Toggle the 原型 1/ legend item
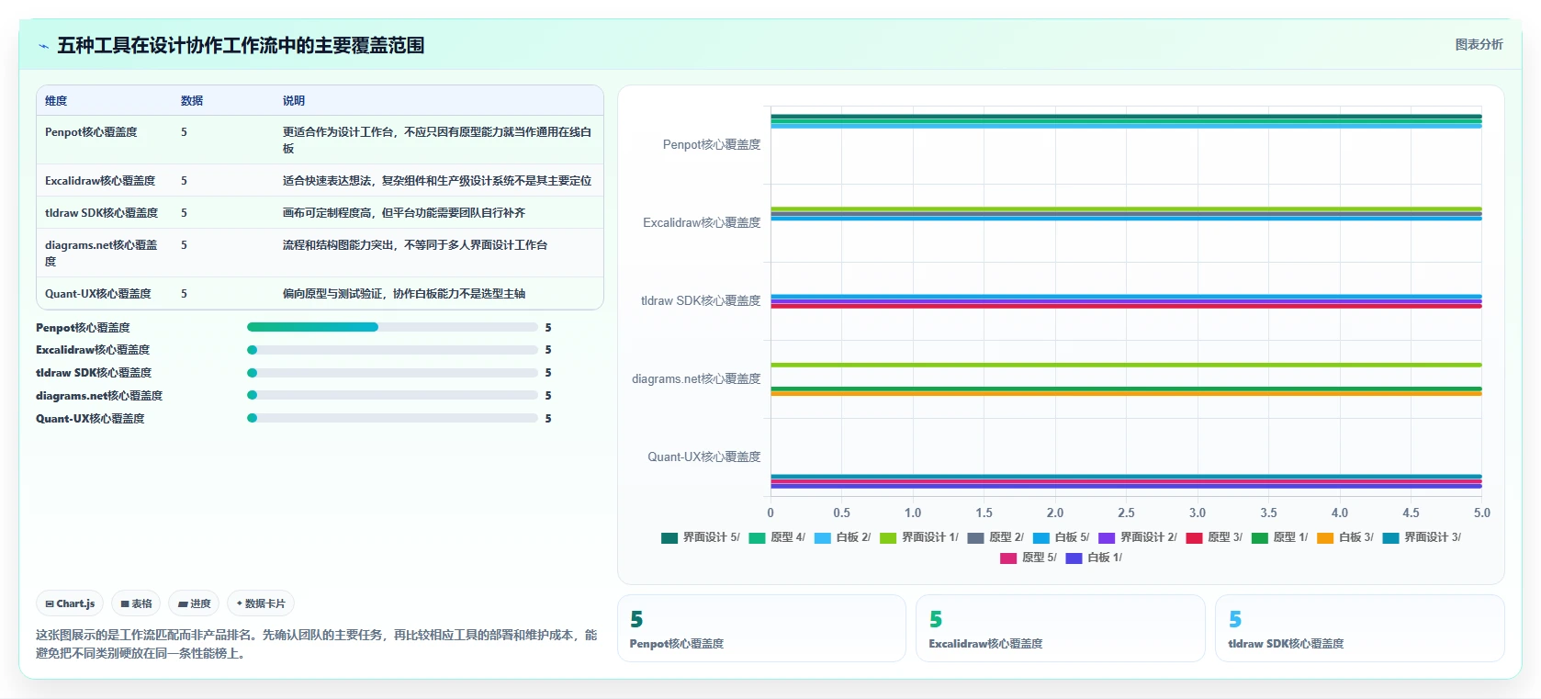1541x699 pixels. (x=1280, y=537)
